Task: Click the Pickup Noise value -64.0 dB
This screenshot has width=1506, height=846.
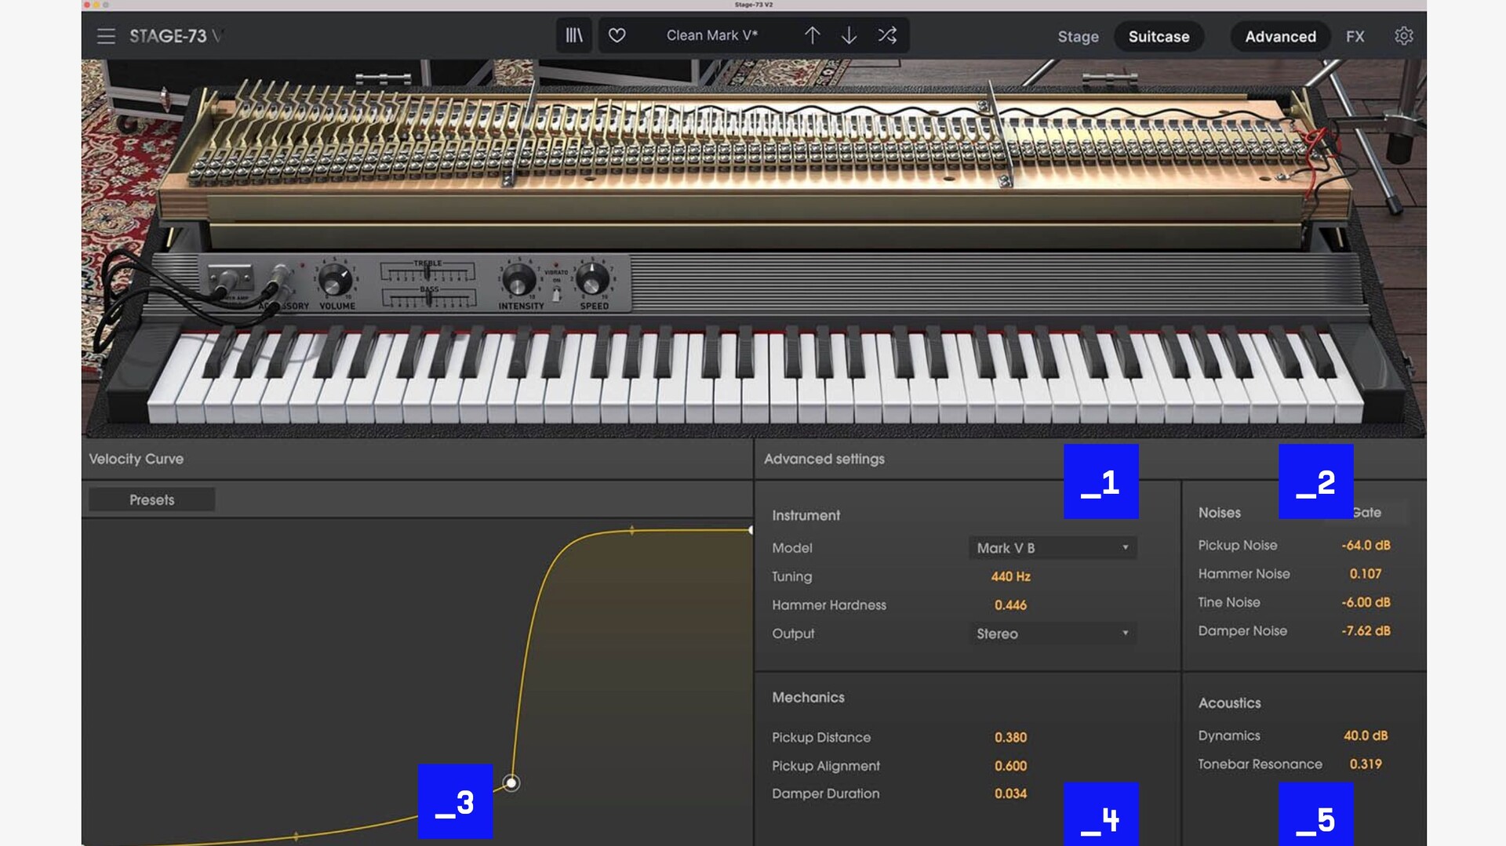Action: point(1366,545)
